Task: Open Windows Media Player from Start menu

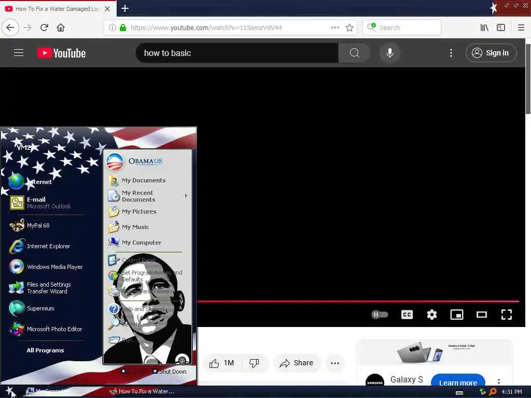Action: tap(46, 267)
